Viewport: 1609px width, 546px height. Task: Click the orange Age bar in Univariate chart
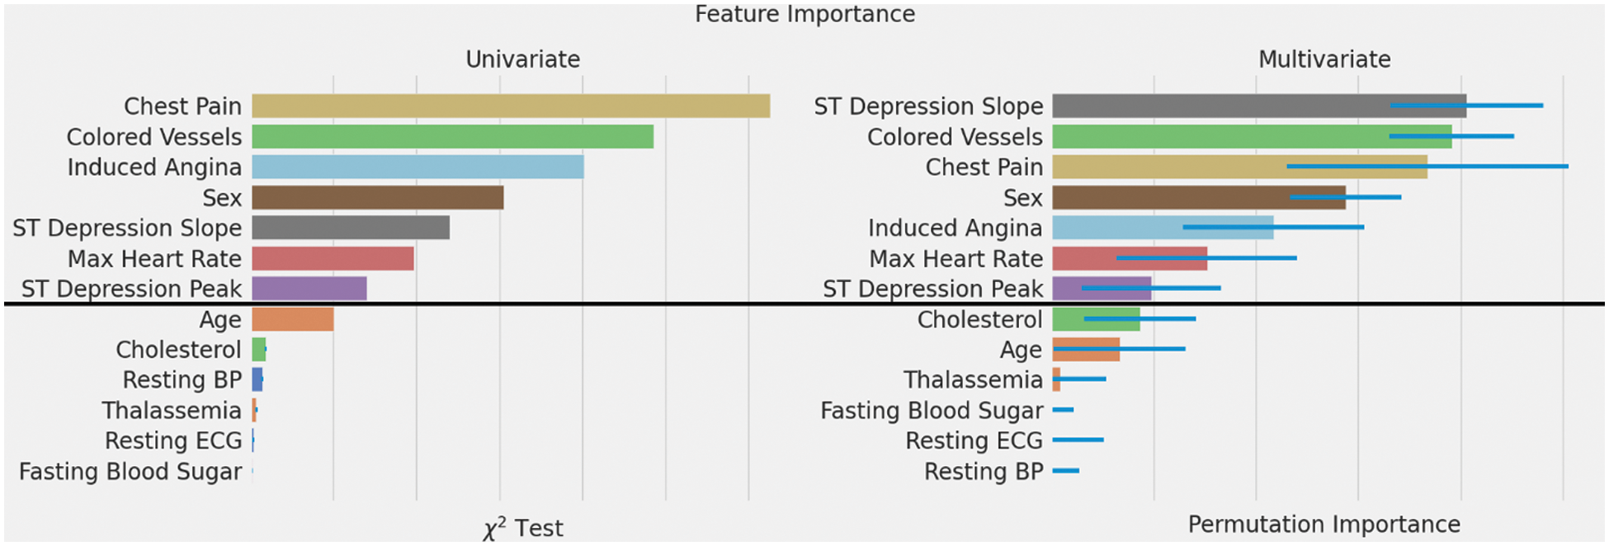click(292, 319)
